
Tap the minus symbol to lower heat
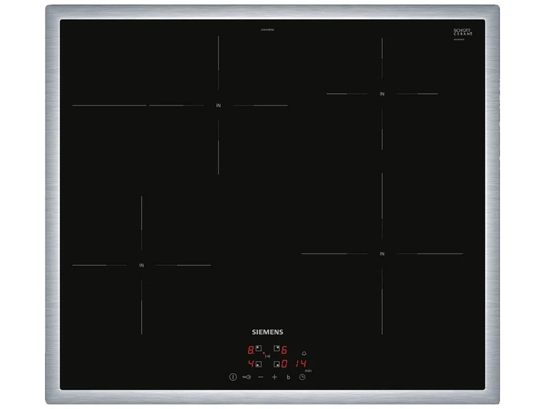pyautogui.click(x=261, y=377)
